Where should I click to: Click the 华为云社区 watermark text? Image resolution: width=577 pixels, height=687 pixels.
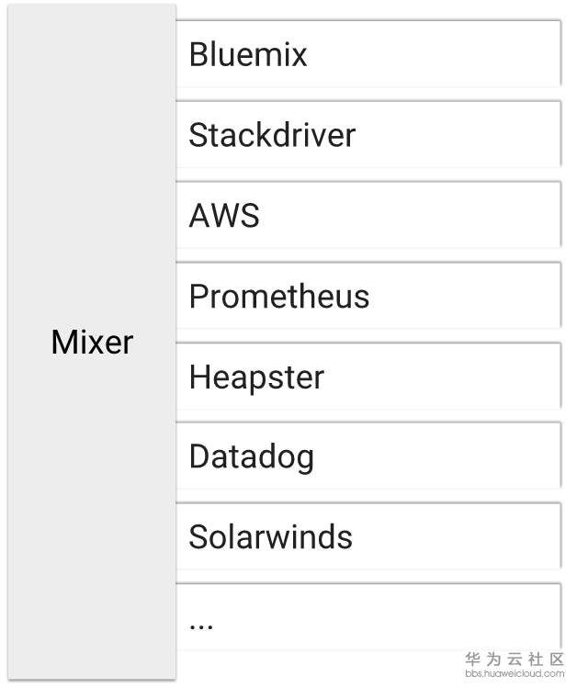(515, 659)
